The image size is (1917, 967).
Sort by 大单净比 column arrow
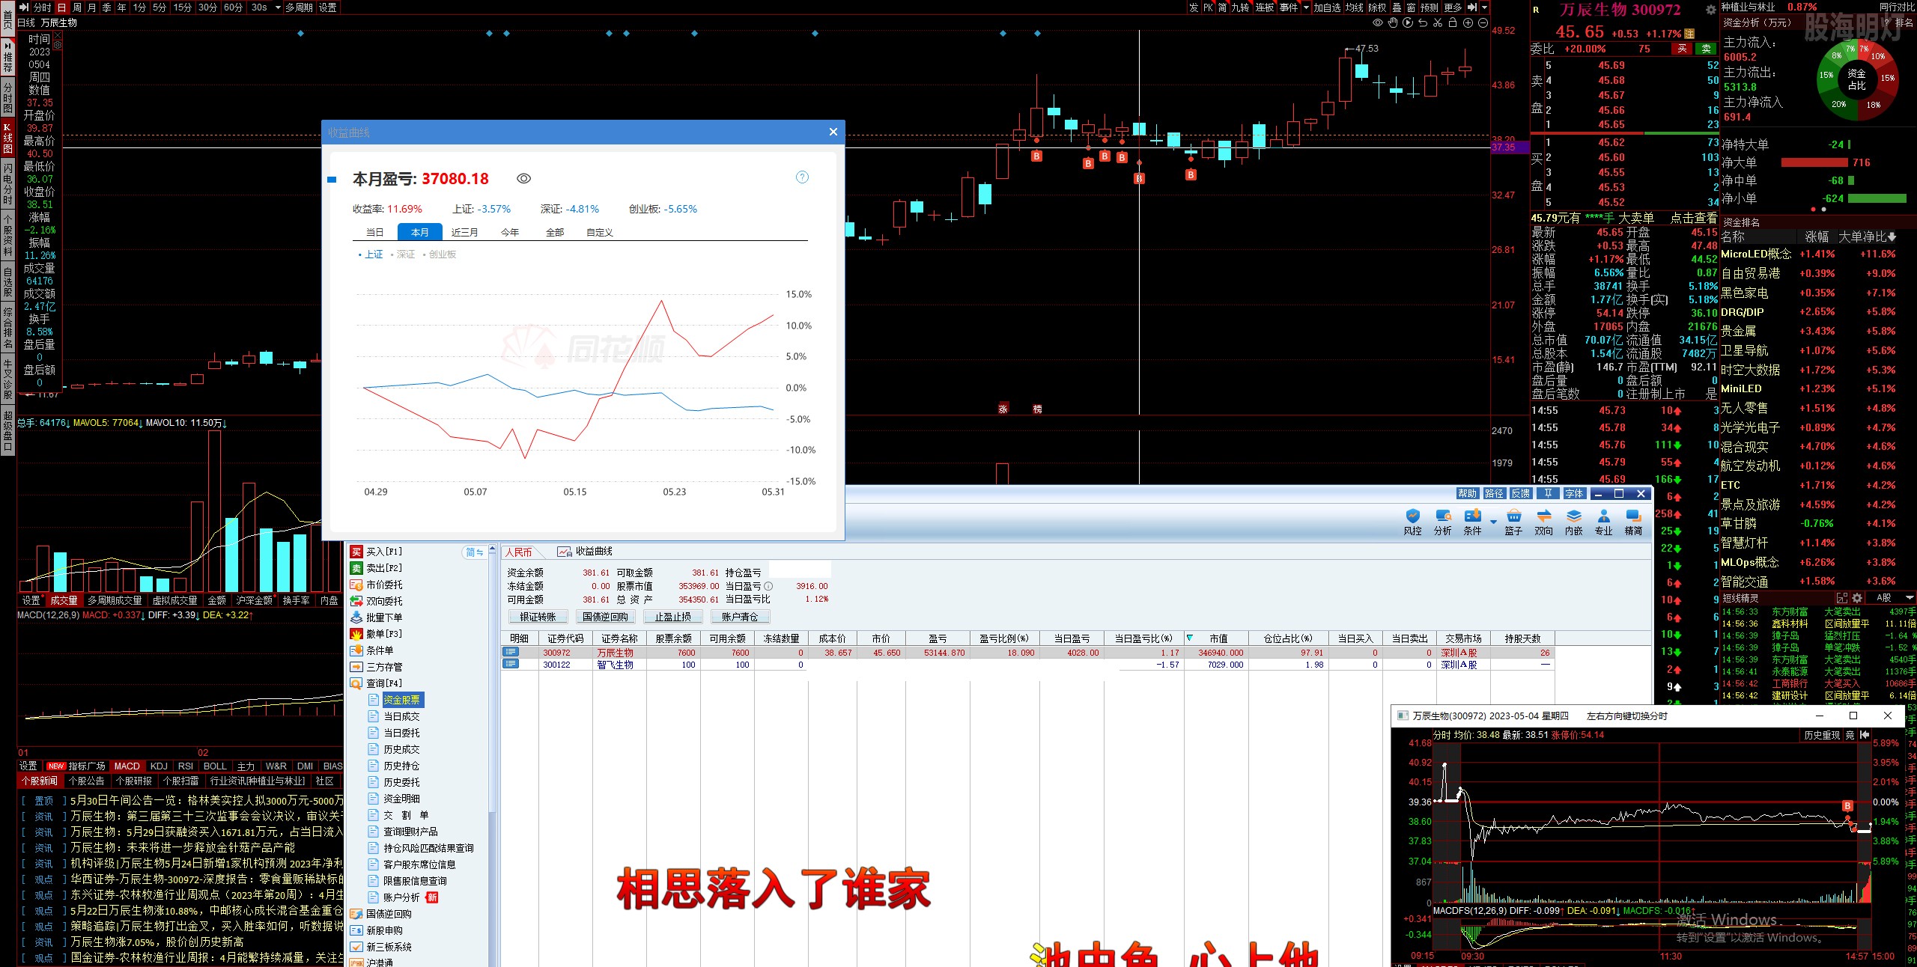point(1892,237)
